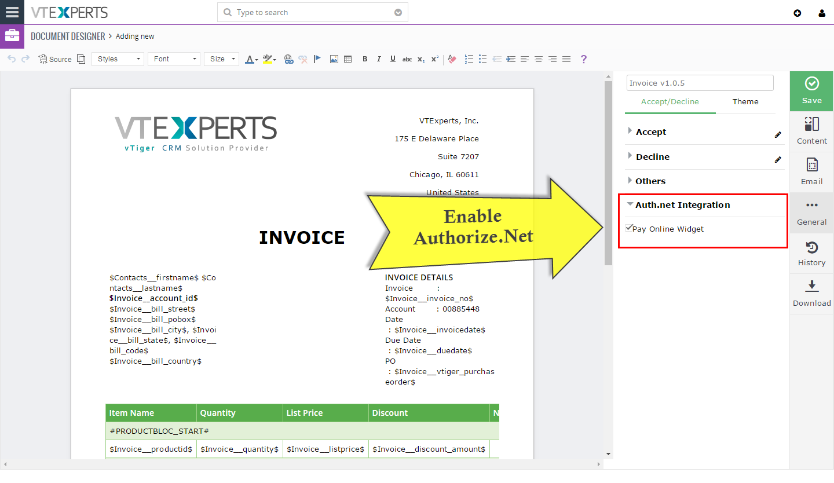
Task: Save the document
Action: (811, 91)
